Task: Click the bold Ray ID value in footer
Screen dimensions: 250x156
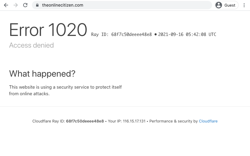Action: [85, 121]
